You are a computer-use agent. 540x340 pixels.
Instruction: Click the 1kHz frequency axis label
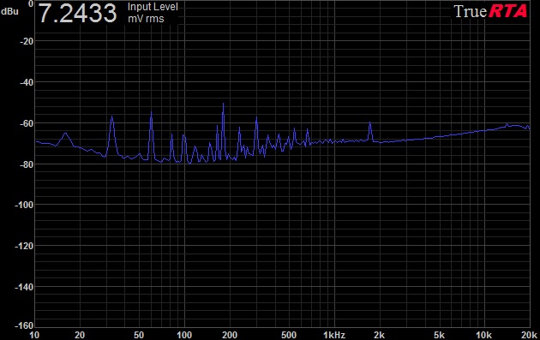tap(334, 335)
